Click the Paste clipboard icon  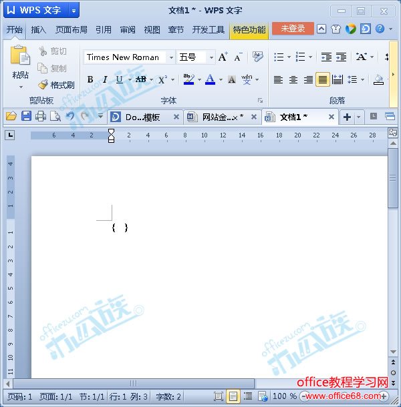point(20,55)
